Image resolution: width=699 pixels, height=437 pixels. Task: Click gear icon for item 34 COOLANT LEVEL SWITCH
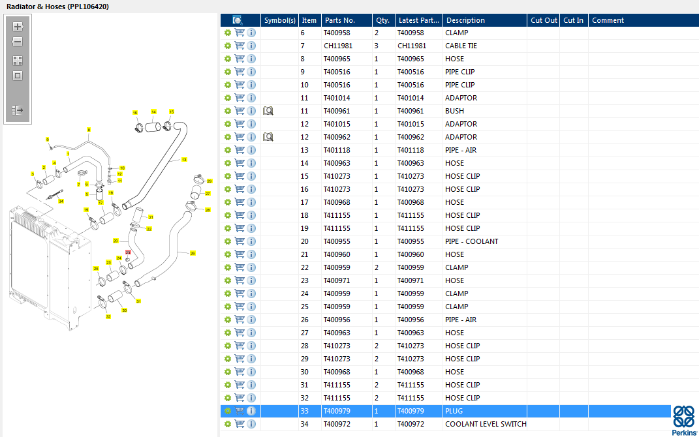click(227, 424)
